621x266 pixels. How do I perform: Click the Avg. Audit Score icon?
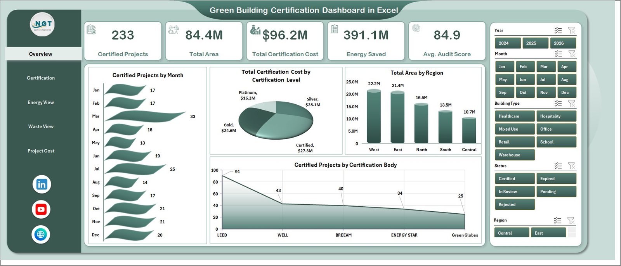416,28
